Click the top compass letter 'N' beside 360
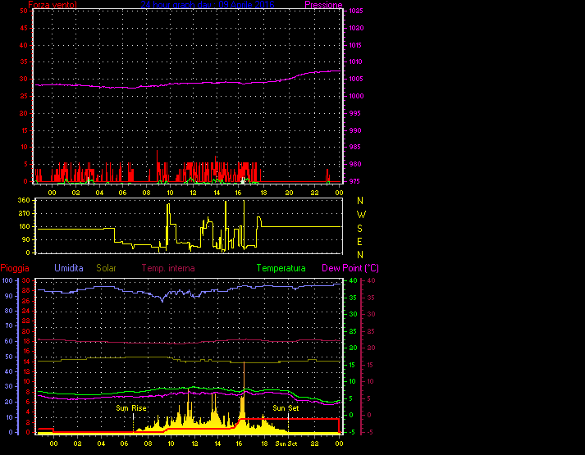This screenshot has height=455, width=585. tap(360, 201)
